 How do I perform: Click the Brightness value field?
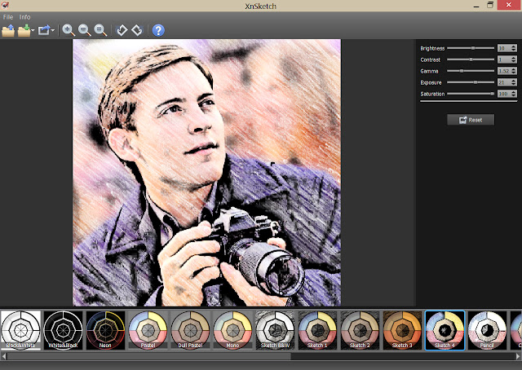point(504,48)
